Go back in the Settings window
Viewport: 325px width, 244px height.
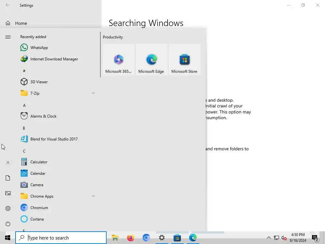[x=8, y=5]
